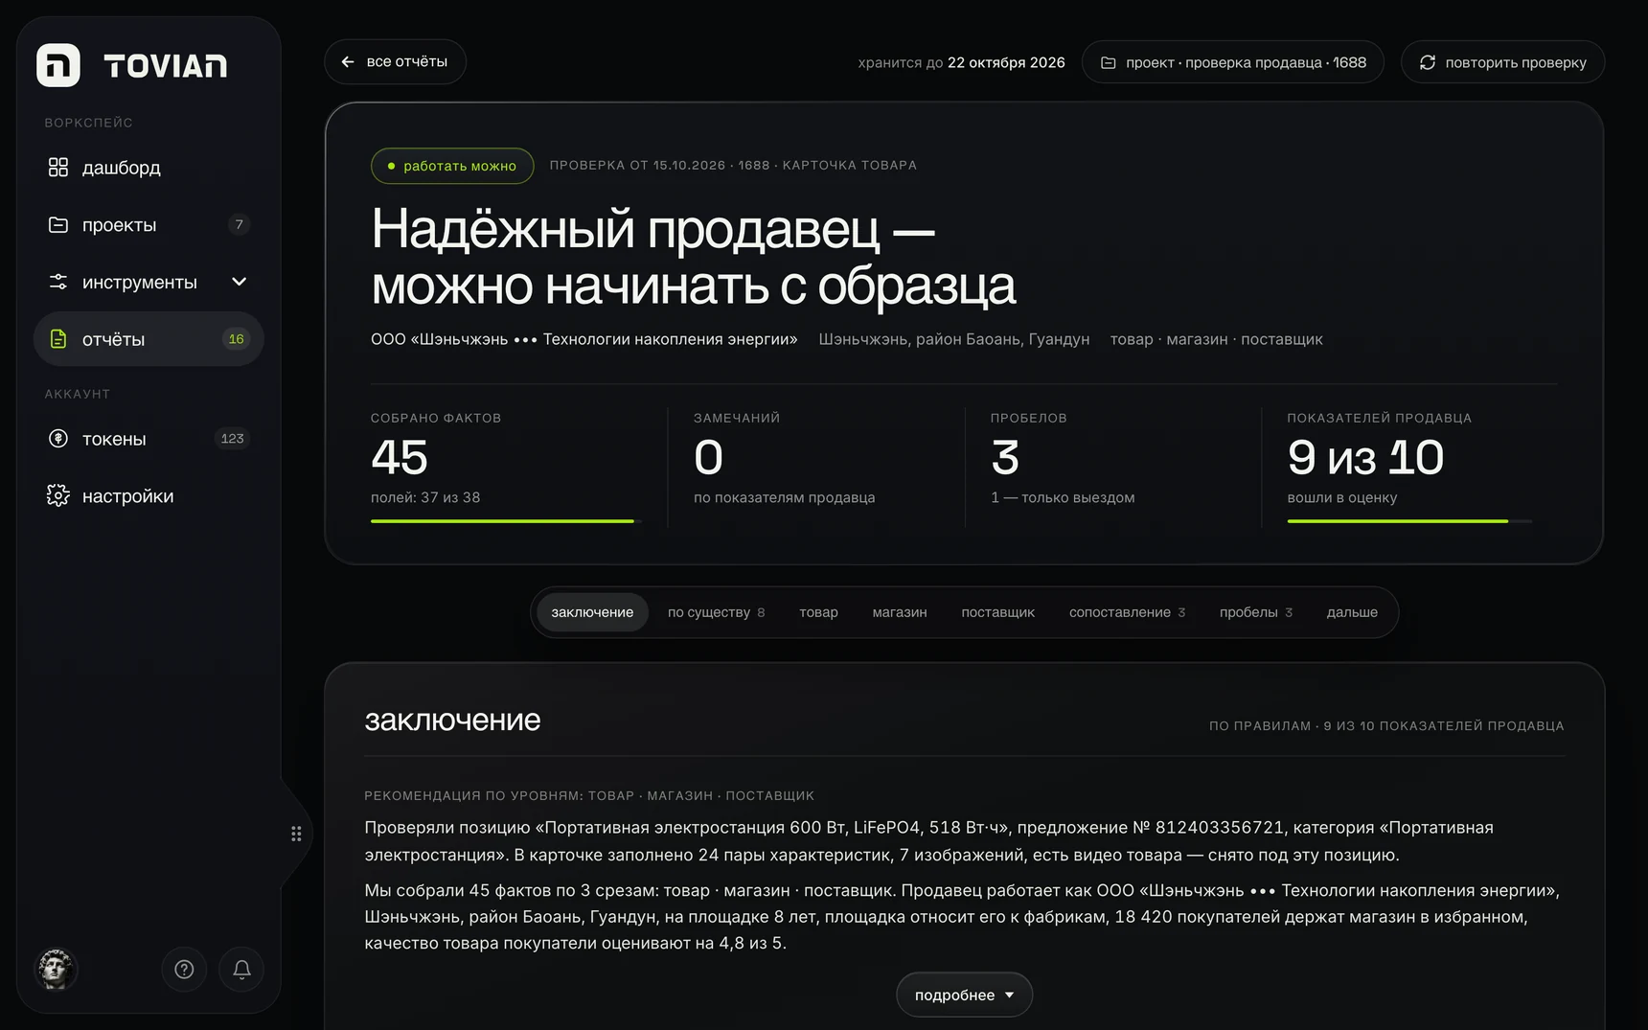This screenshot has width=1648, height=1030.
Task: Switch to the по существу tab
Action: [x=716, y=612]
